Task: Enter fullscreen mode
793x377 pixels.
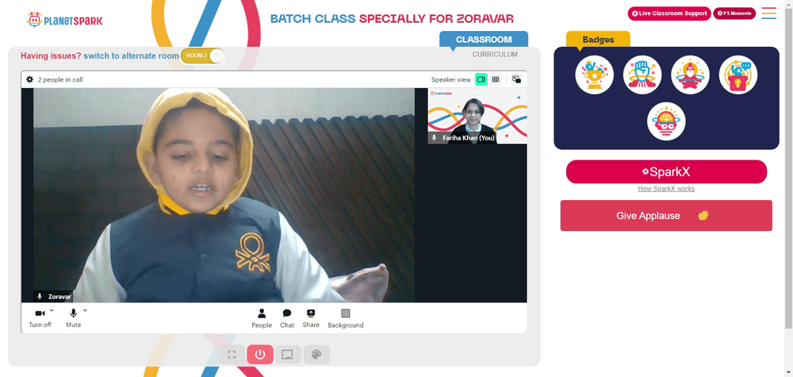Action: pyautogui.click(x=232, y=354)
